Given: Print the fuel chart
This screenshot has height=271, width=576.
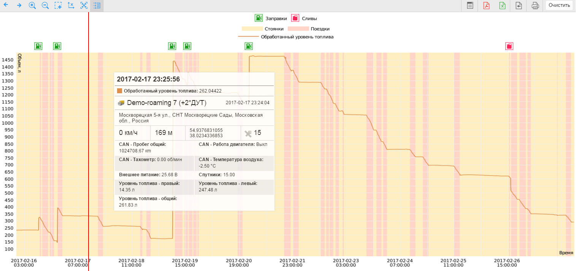Looking at the screenshot, I should coord(535,5).
